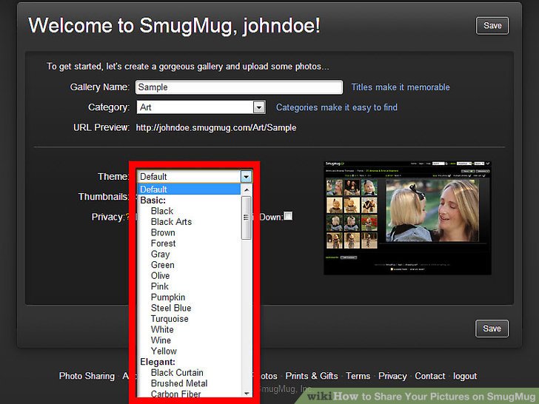Toggle the checkbox next to Down
This screenshot has width=539, height=404.
[x=288, y=216]
